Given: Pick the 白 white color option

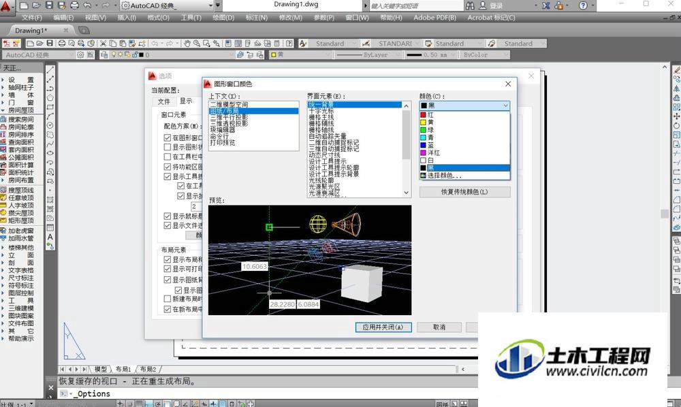Looking at the screenshot, I should coord(464,160).
